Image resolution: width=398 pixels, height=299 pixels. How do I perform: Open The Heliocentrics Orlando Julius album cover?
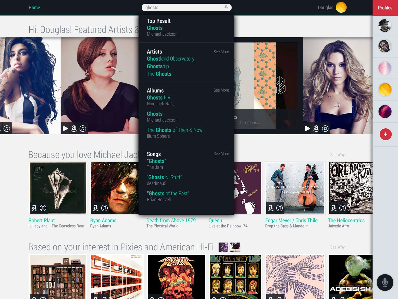coord(351,188)
